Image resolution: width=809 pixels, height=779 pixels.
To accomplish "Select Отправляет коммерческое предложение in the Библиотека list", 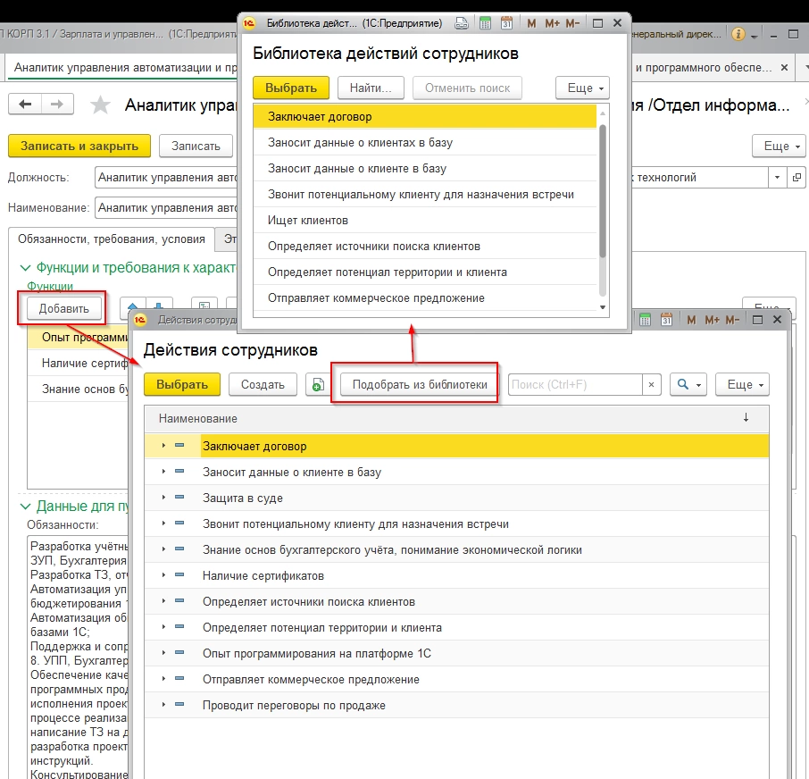I will click(x=425, y=297).
